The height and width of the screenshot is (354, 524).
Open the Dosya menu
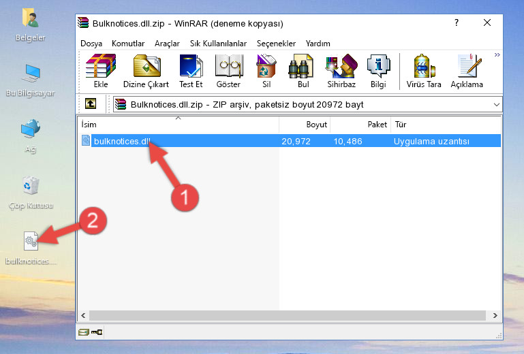click(x=91, y=44)
